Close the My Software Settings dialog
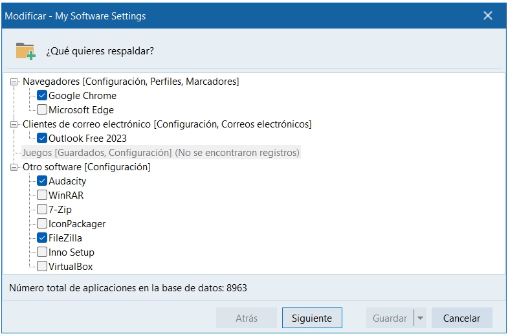The width and height of the screenshot is (508, 334). coord(488,16)
